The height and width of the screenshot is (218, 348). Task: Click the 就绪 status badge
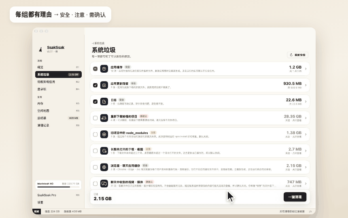click(x=36, y=212)
